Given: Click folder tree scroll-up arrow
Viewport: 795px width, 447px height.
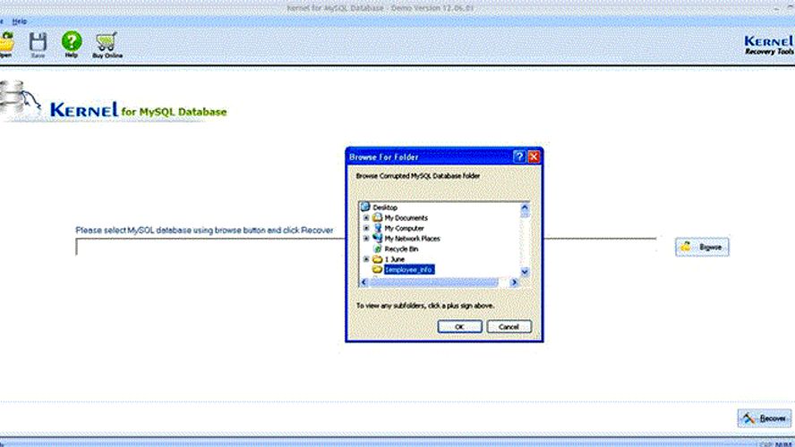Looking at the screenshot, I should (525, 207).
